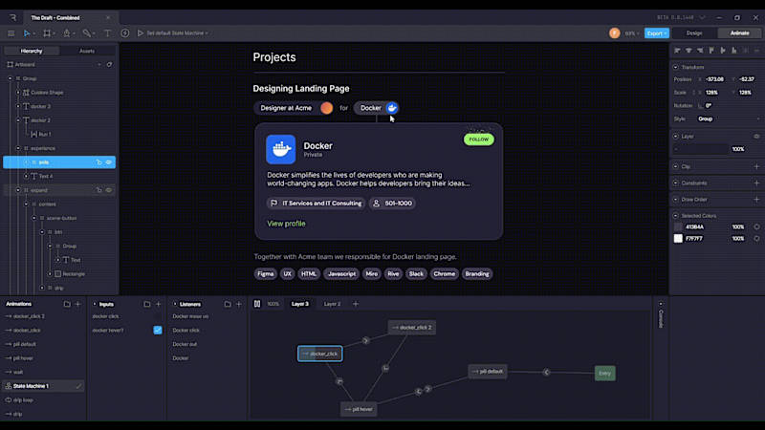Open the zoom percentage dropdown
This screenshot has height=430, width=765.
tap(632, 33)
